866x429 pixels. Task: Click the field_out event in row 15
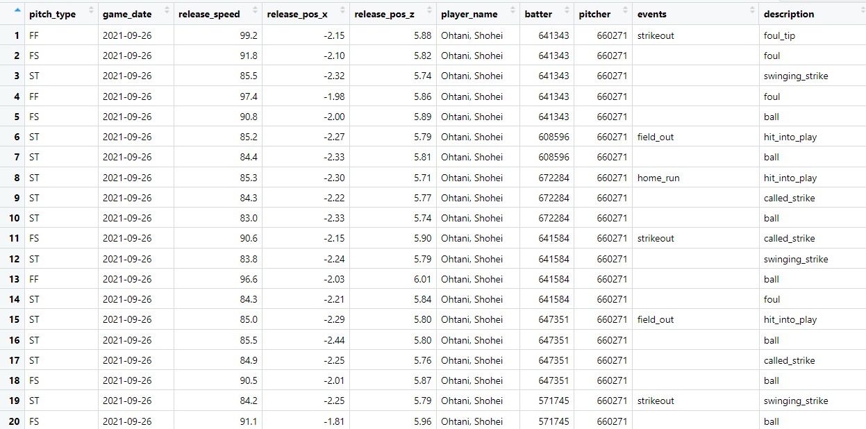pyautogui.click(x=656, y=320)
